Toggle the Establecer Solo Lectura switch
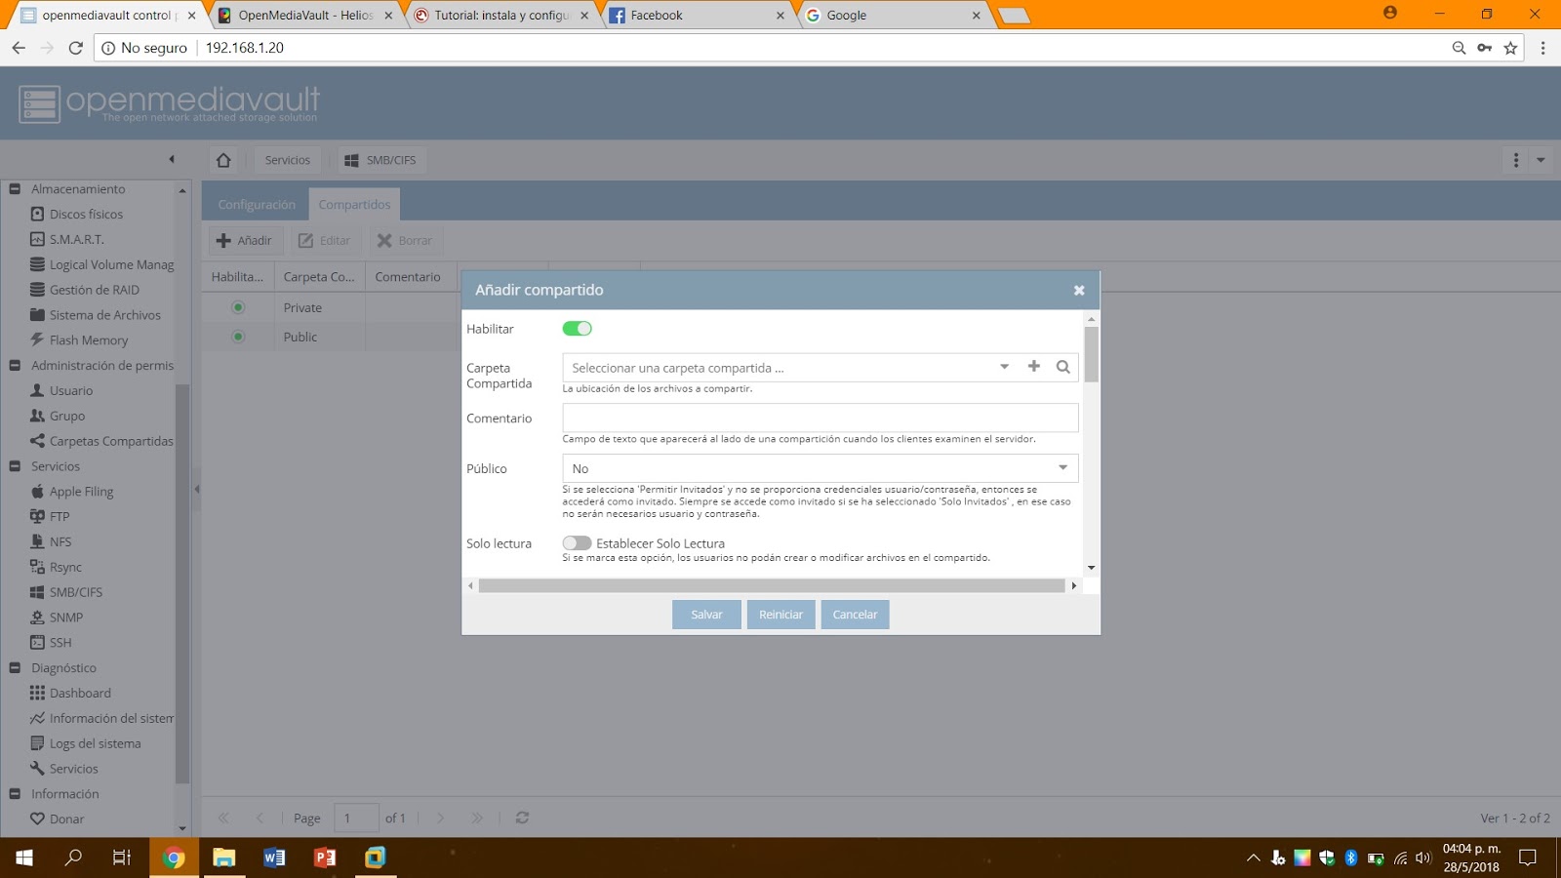The width and height of the screenshot is (1561, 878). pyautogui.click(x=577, y=543)
